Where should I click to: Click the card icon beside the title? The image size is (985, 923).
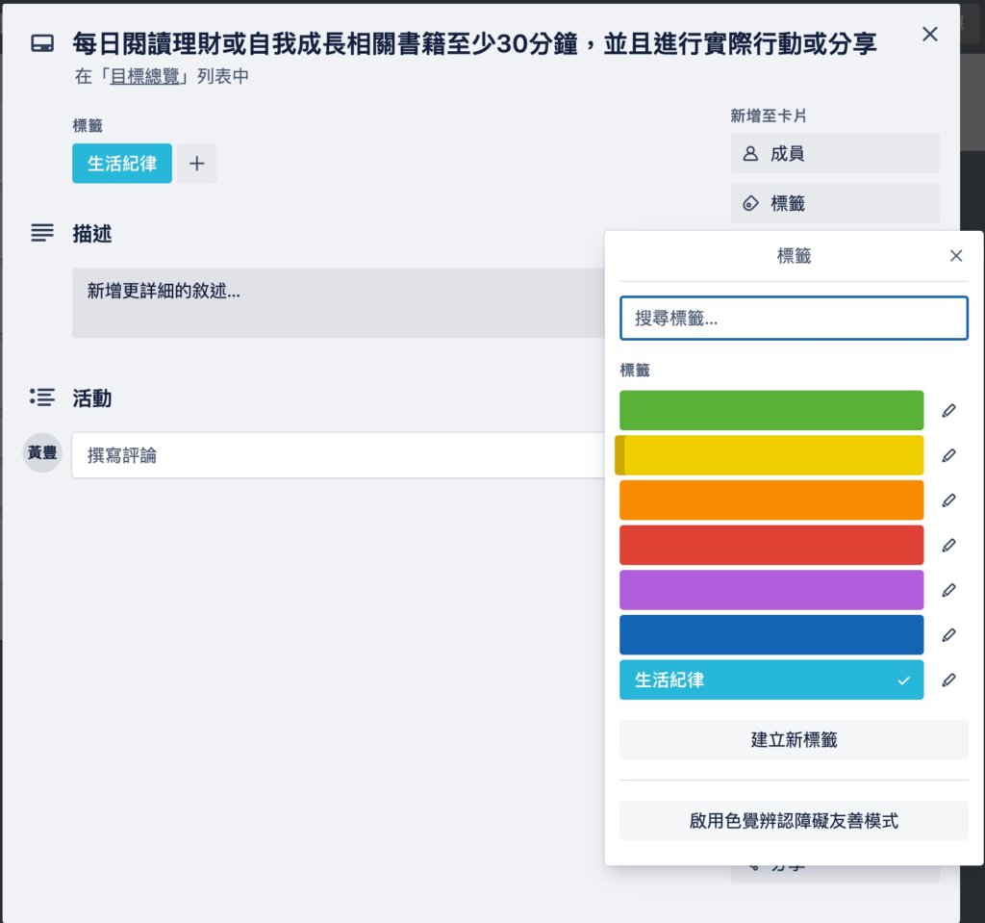point(42,43)
